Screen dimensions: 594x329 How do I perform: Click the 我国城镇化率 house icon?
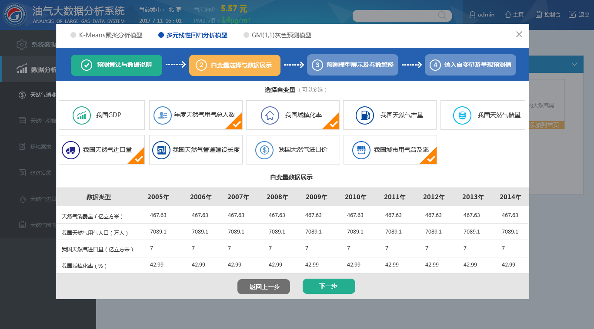[270, 115]
